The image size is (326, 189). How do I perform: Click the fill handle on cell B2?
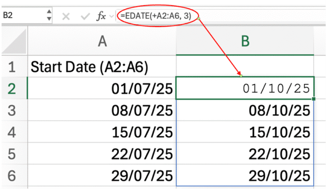[x=314, y=99]
